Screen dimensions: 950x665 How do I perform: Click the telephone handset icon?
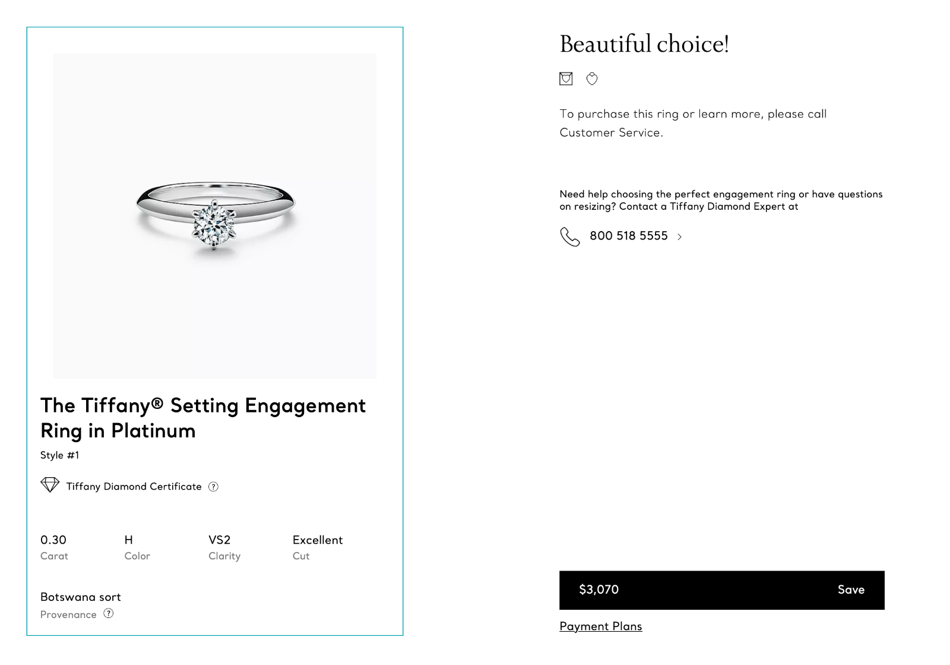[x=569, y=237]
